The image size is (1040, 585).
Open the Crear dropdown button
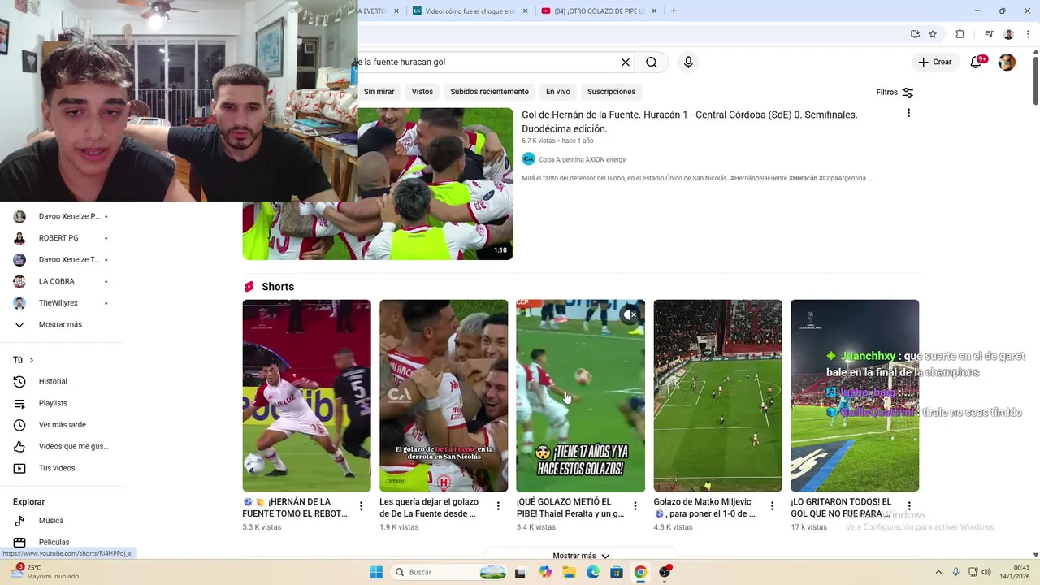click(935, 62)
